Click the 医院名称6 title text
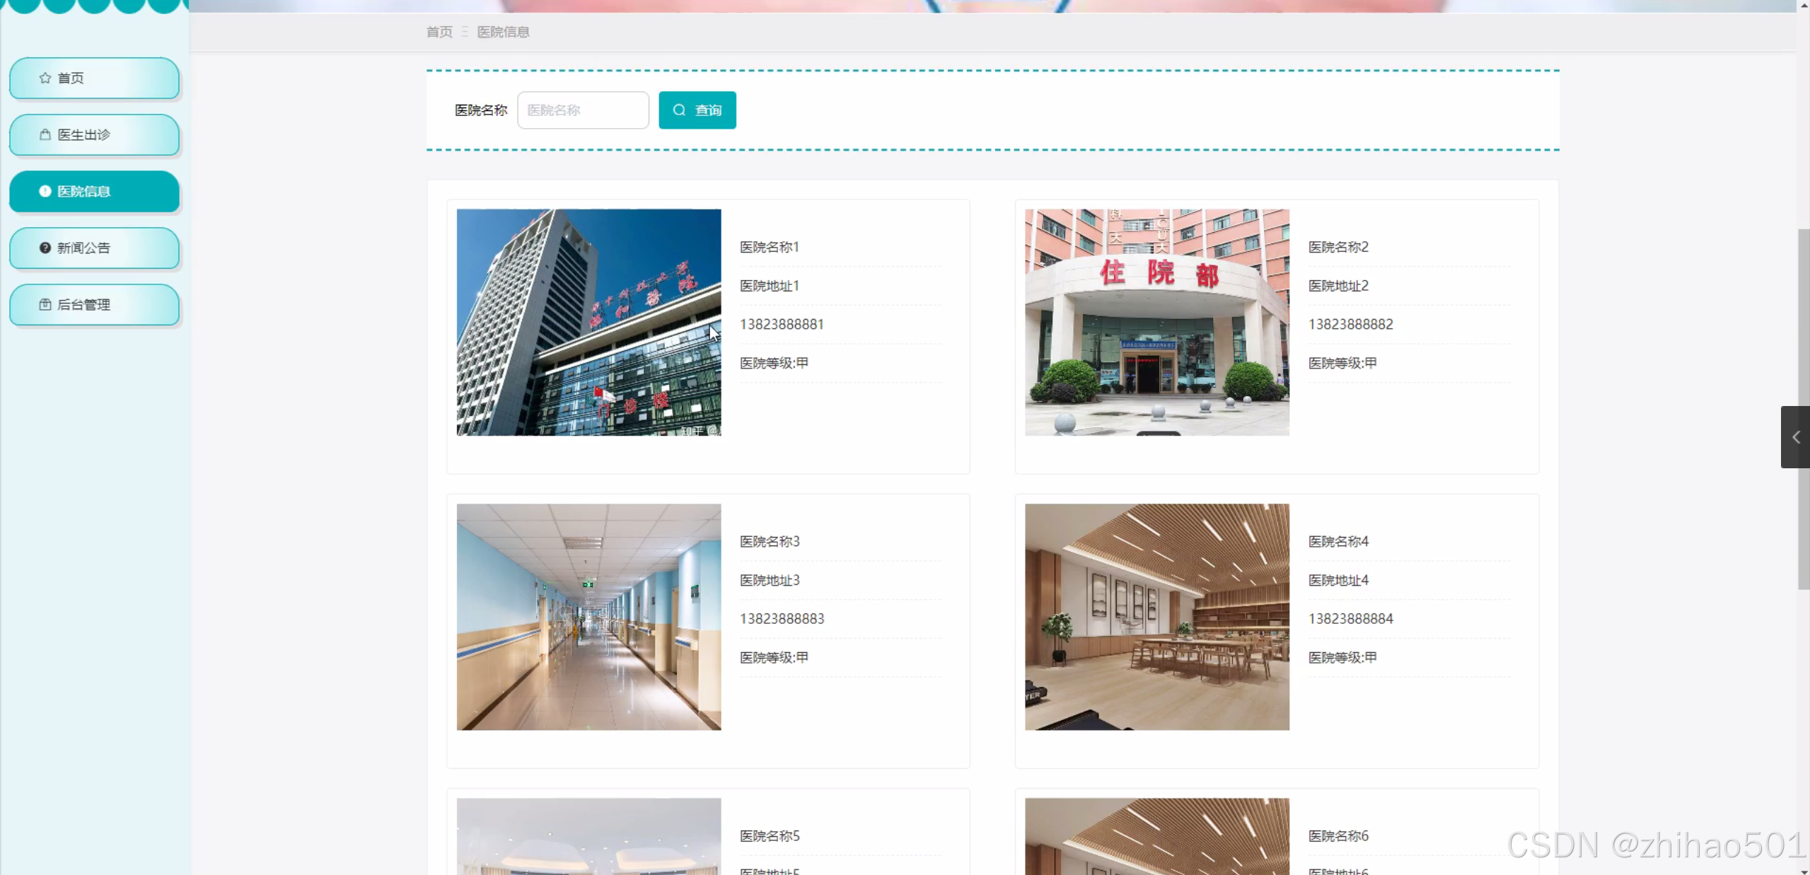The height and width of the screenshot is (875, 1810). tap(1338, 835)
